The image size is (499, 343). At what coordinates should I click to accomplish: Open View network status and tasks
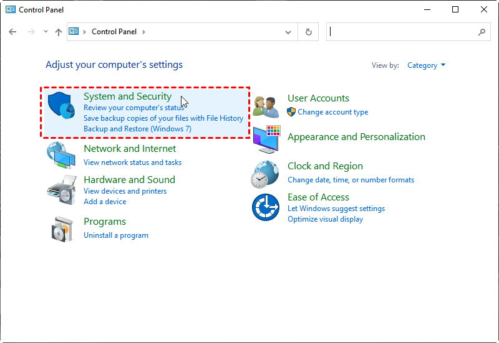point(132,162)
